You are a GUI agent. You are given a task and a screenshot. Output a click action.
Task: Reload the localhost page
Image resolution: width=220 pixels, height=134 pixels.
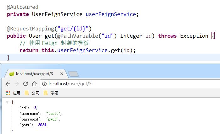point(25,84)
